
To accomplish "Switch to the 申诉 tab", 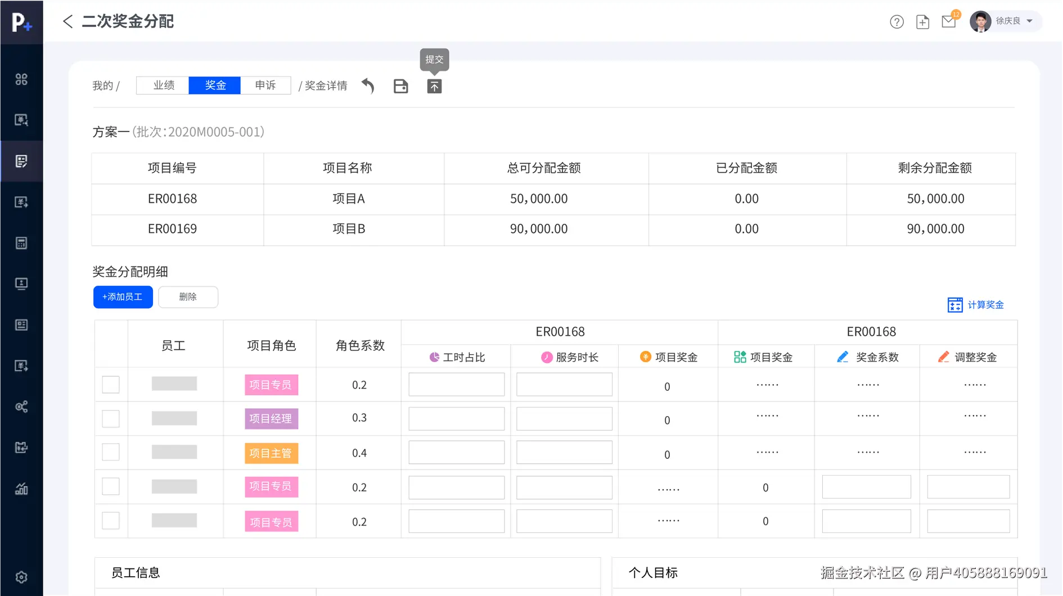I will point(265,85).
